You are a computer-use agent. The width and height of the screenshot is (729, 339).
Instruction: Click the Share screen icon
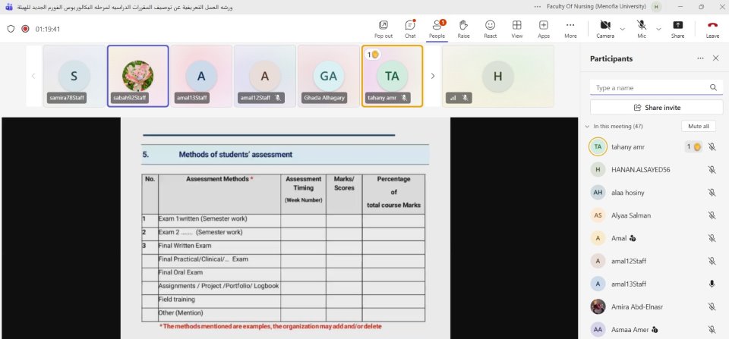[677, 29]
